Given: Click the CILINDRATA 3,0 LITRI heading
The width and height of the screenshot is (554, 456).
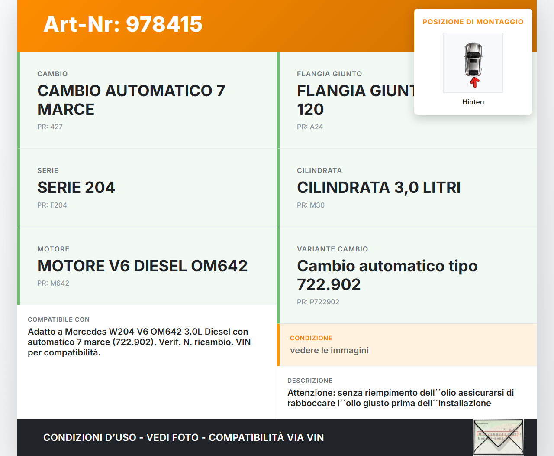Looking at the screenshot, I should coord(378,187).
